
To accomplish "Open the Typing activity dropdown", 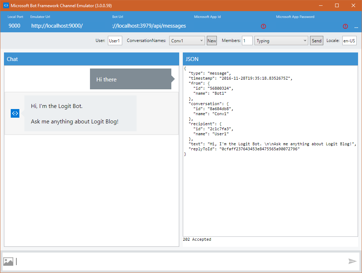I will [x=281, y=41].
